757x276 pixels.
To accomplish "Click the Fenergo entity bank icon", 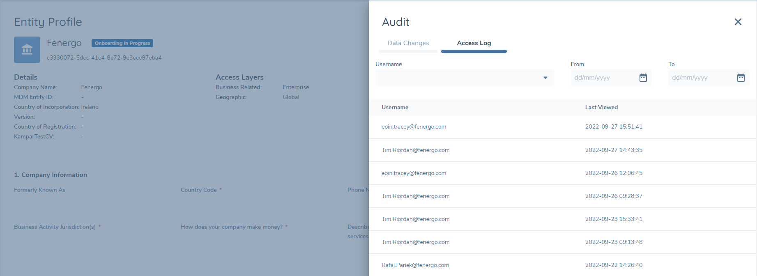I will pos(27,50).
